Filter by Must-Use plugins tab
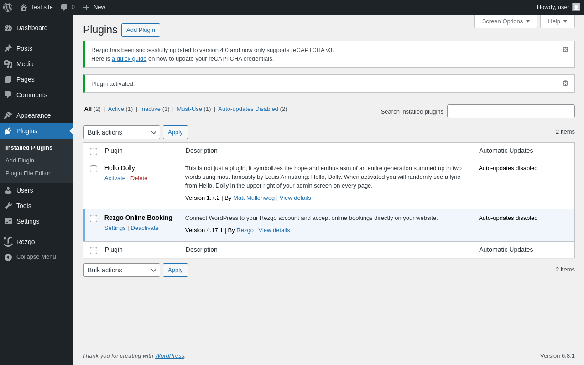 point(189,109)
